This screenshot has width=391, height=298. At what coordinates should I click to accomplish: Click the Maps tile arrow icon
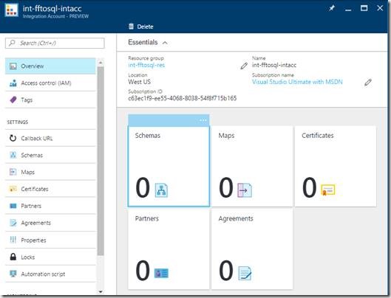(245, 190)
